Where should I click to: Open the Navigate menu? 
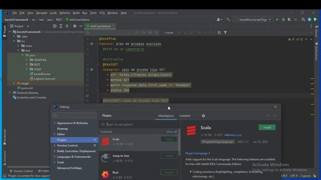pyautogui.click(x=42, y=13)
